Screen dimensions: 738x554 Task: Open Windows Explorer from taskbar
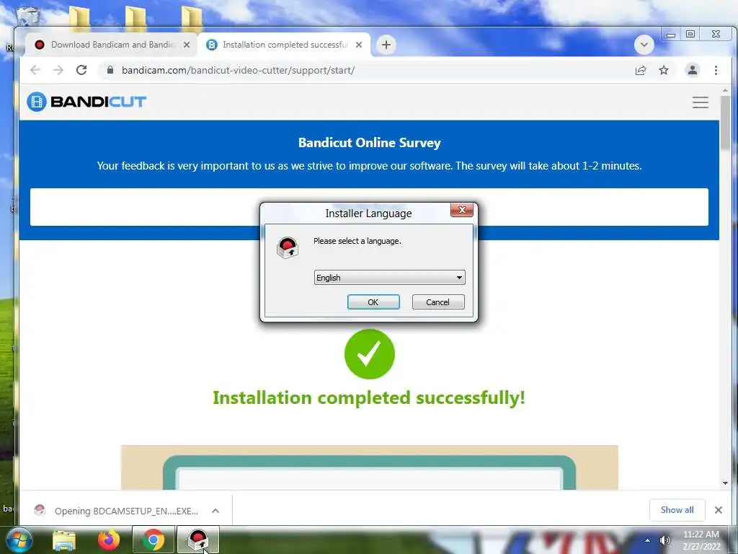click(64, 540)
